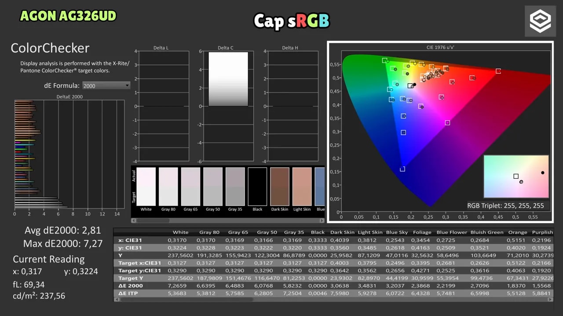Click the ColorChecker heading
Screen dimensions: 563x316
tap(50, 48)
